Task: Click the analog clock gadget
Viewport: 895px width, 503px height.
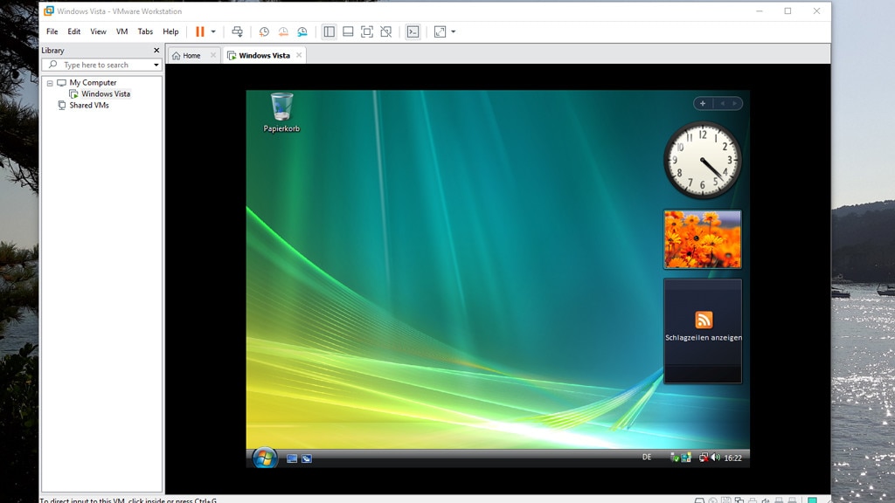Action: 703,161
